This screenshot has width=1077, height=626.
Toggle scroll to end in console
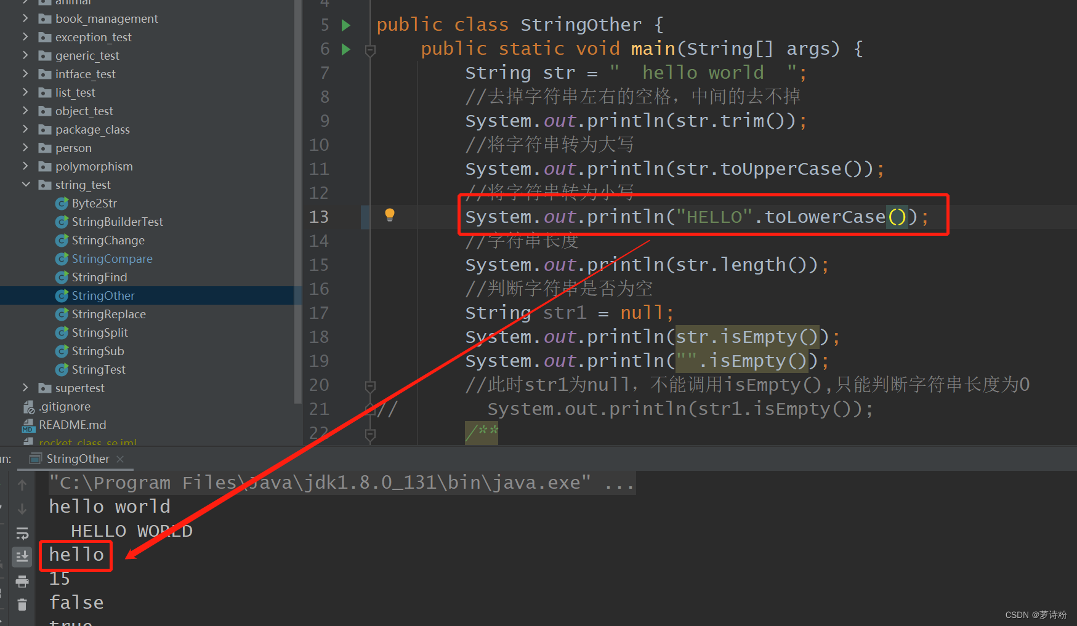[22, 556]
